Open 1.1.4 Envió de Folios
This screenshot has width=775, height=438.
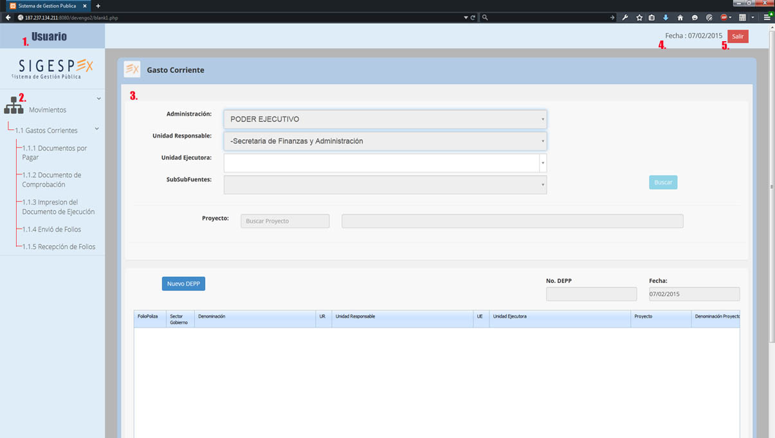(x=51, y=229)
